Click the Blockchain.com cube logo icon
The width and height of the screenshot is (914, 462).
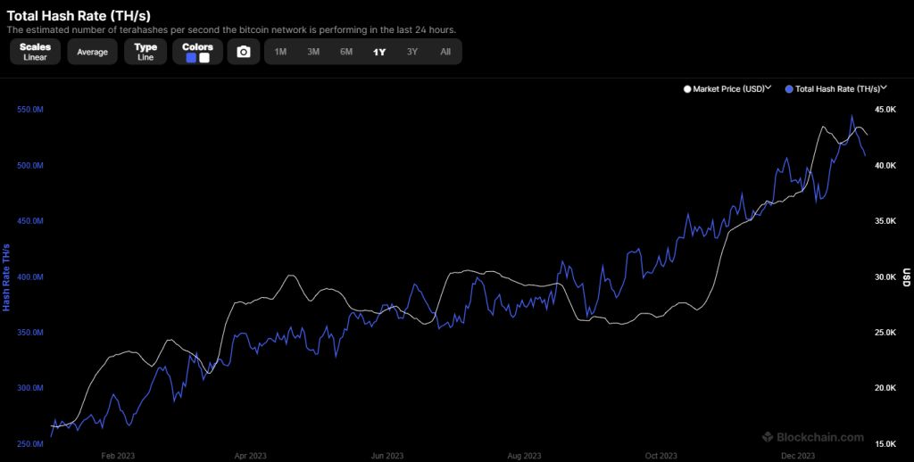coord(766,437)
